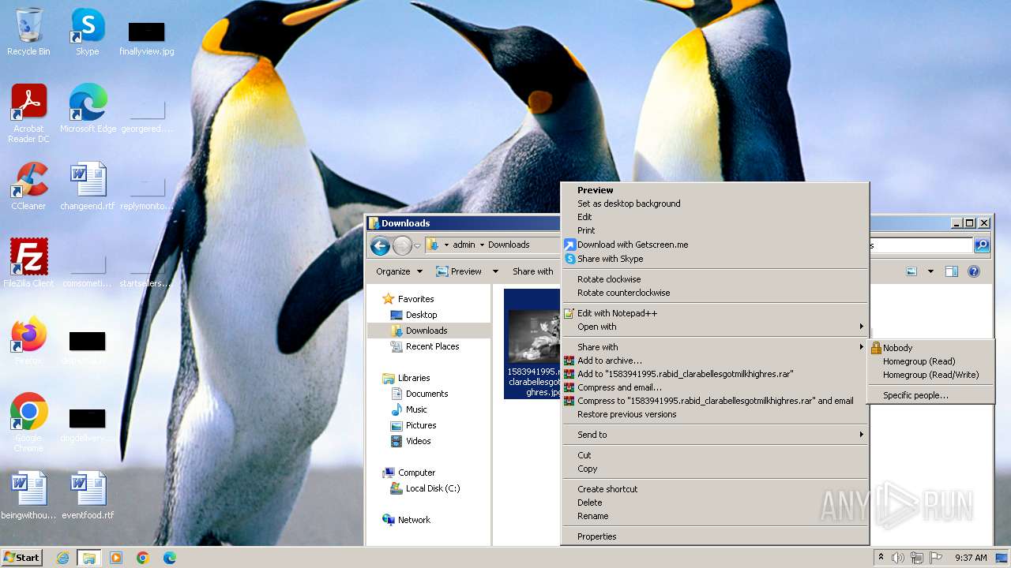Expand the Open with submenu

714,327
